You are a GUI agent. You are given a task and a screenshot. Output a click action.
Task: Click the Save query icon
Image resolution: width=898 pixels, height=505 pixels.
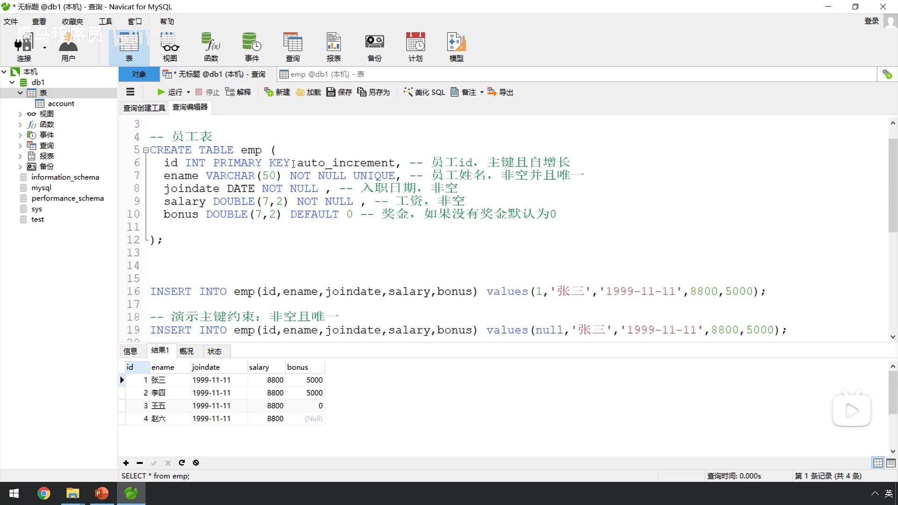pyautogui.click(x=331, y=92)
